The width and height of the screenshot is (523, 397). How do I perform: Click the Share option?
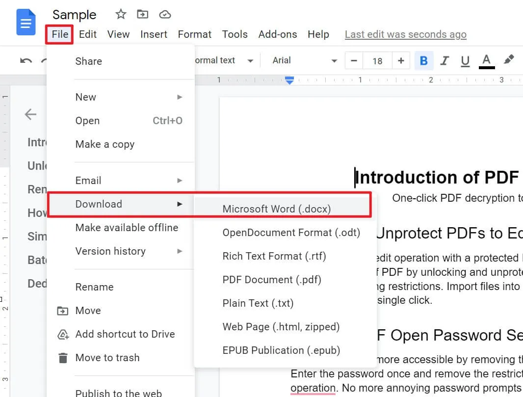tap(88, 61)
